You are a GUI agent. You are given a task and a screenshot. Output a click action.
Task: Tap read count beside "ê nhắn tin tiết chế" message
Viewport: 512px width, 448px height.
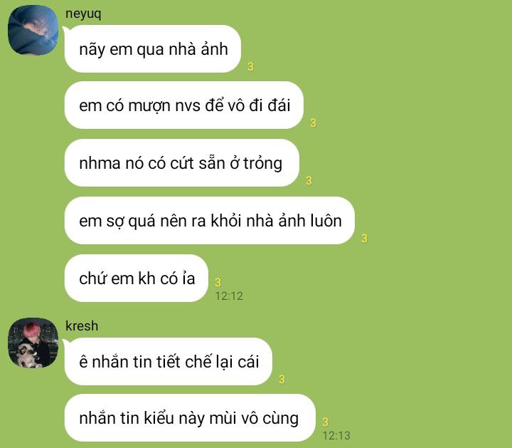pos(282,380)
